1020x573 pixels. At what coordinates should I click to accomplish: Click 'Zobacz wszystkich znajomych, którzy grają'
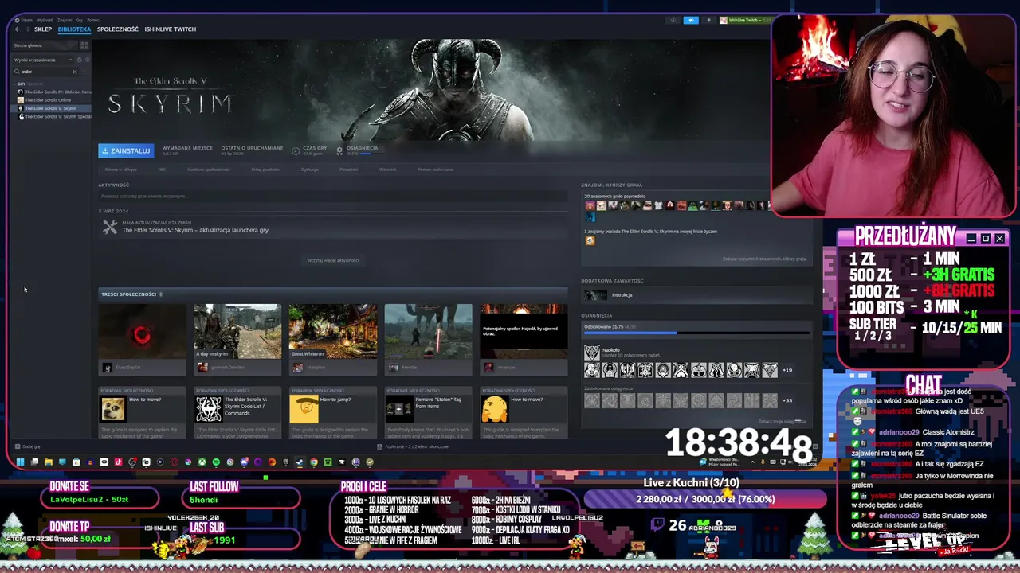(x=763, y=259)
